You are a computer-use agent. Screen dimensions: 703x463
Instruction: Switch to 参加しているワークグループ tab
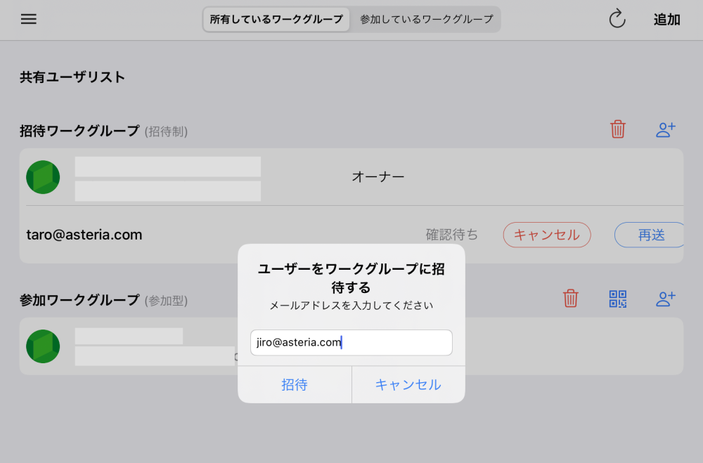tap(426, 19)
